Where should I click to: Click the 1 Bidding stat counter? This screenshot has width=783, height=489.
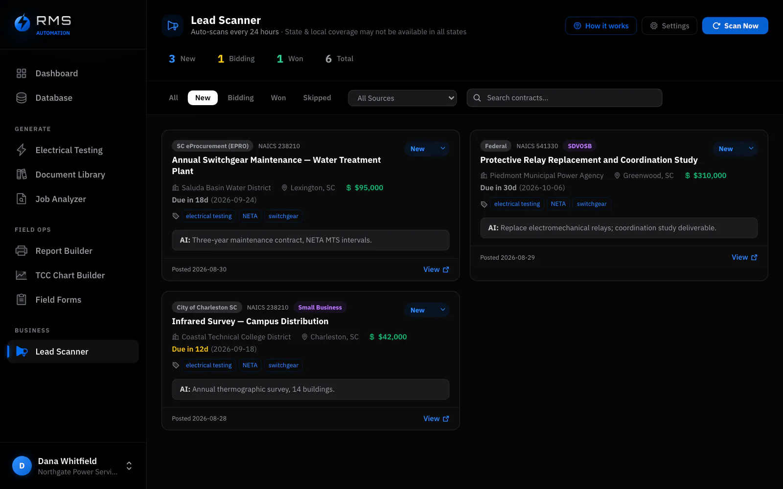tap(236, 59)
